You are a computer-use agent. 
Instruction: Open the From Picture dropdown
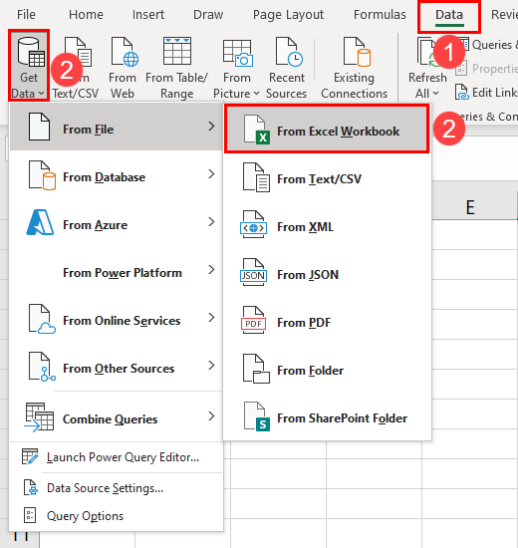pos(236,68)
